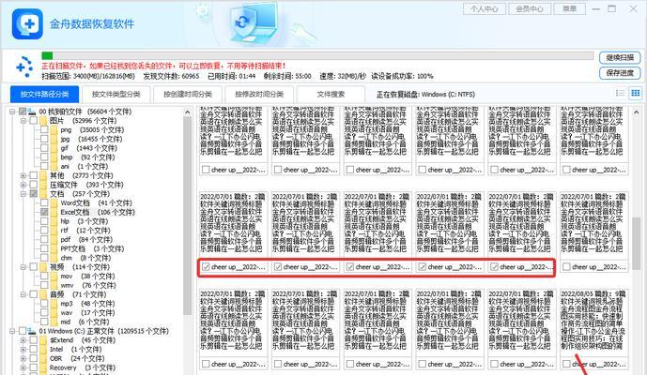Click the folder icon next to 视频
This screenshot has height=375, width=647.
[x=44, y=267]
